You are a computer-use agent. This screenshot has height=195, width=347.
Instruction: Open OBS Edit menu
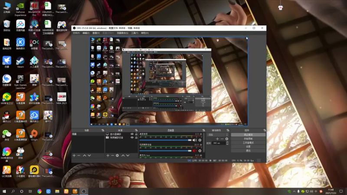pyautogui.click(x=86, y=33)
